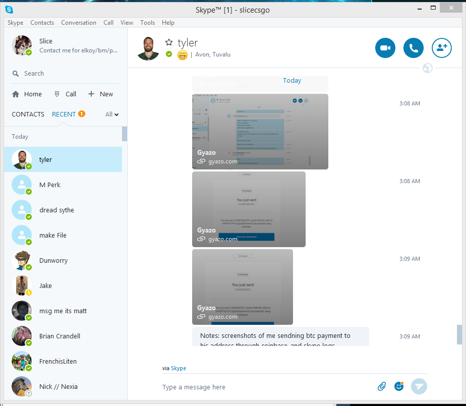This screenshot has height=406, width=466.
Task: Open the via Skype link
Action: click(x=179, y=368)
